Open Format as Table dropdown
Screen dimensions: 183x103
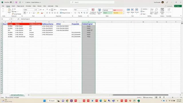(100, 11)
